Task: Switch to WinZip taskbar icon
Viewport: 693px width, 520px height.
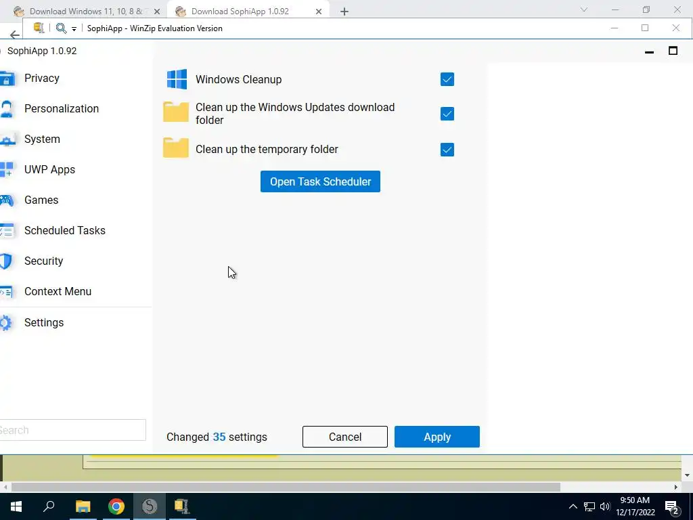Action: 182,506
